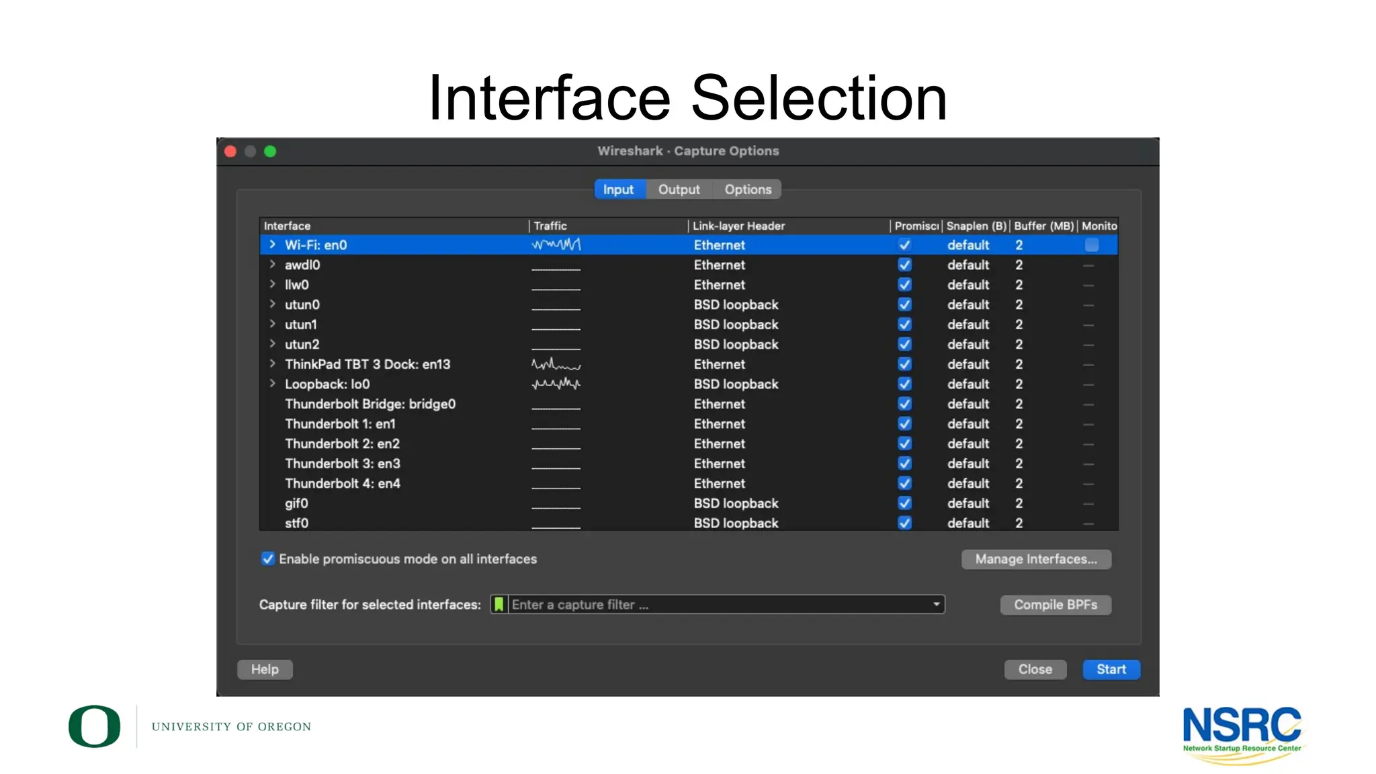Click the University of Oregon logo
This screenshot has height=774, width=1376.
click(189, 726)
